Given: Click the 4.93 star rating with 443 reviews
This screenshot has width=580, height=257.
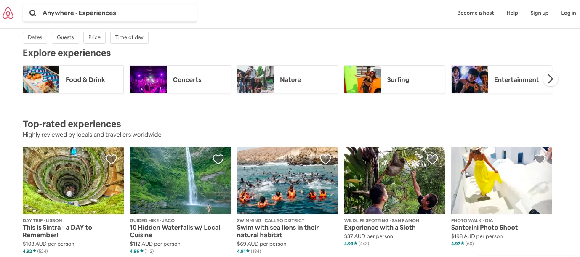Looking at the screenshot, I should (357, 244).
